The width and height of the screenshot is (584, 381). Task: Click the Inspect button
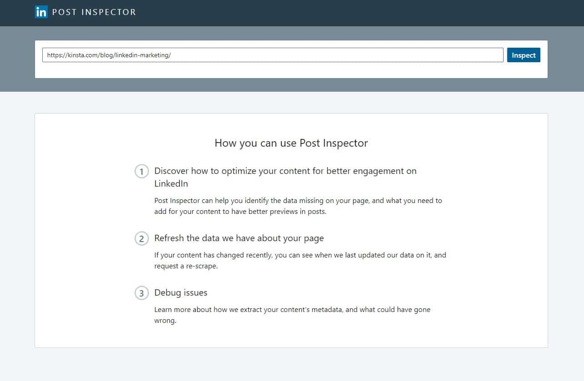(x=523, y=55)
